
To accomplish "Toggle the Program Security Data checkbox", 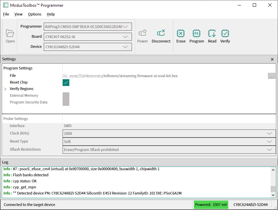I will 66,102.
